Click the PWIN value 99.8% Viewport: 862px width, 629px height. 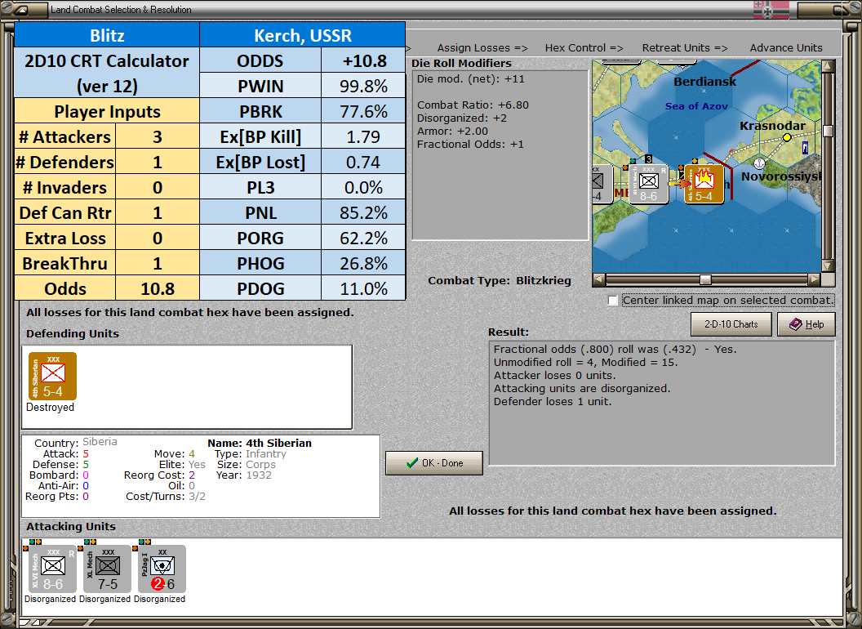click(363, 86)
